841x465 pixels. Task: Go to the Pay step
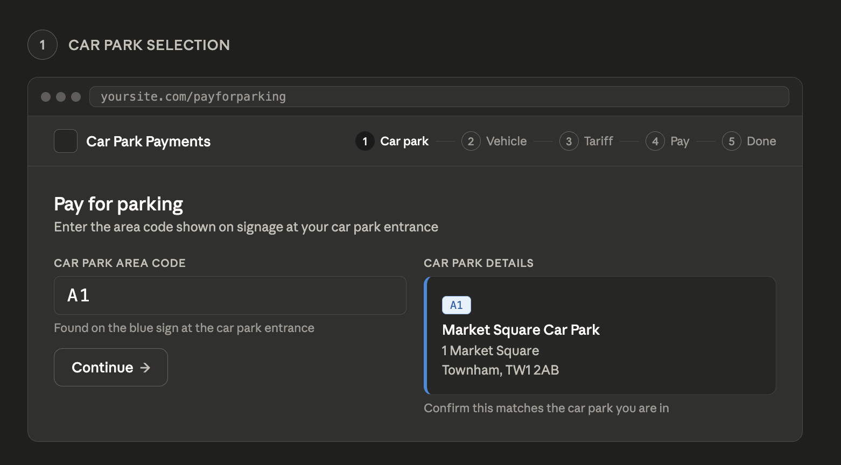pyautogui.click(x=668, y=141)
